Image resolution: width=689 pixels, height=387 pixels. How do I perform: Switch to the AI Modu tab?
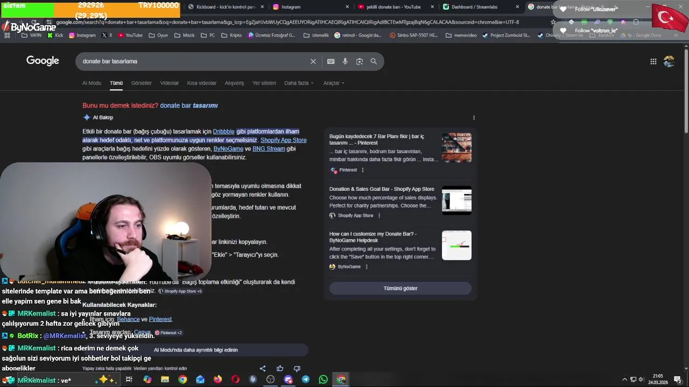[92, 83]
